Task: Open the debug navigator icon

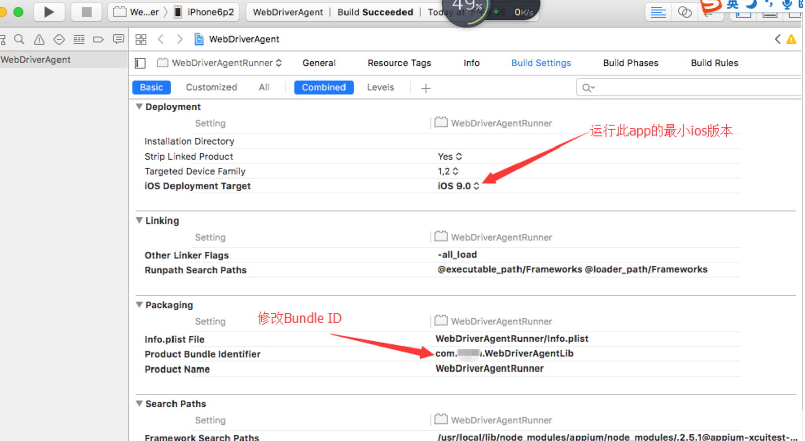Action: 79,39
